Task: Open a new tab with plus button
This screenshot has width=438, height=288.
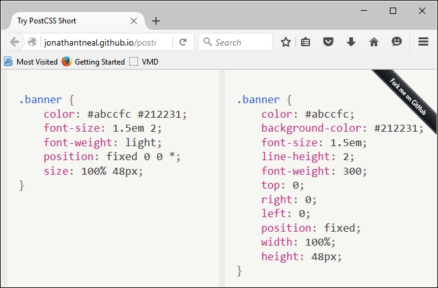Action: click(156, 21)
